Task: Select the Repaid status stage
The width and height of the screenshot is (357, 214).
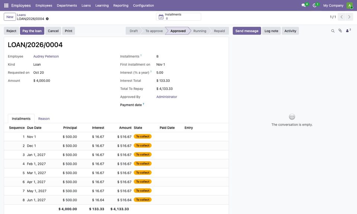Action: [x=219, y=31]
